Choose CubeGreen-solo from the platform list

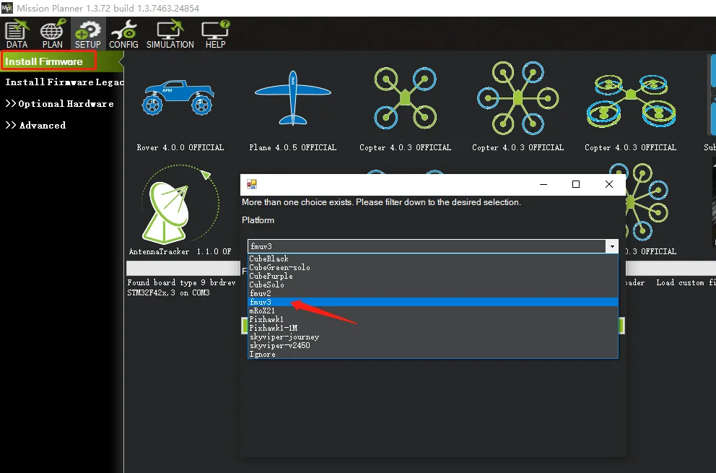(433, 267)
